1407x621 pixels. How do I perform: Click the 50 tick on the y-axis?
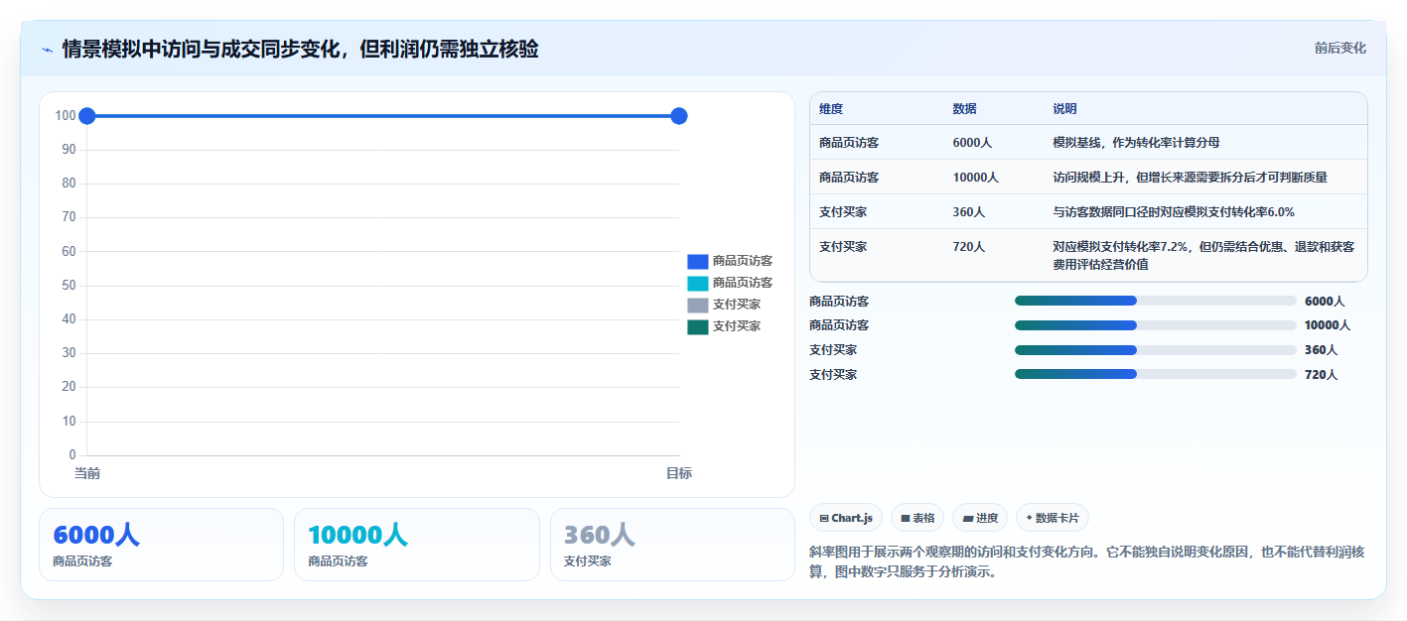[69, 286]
